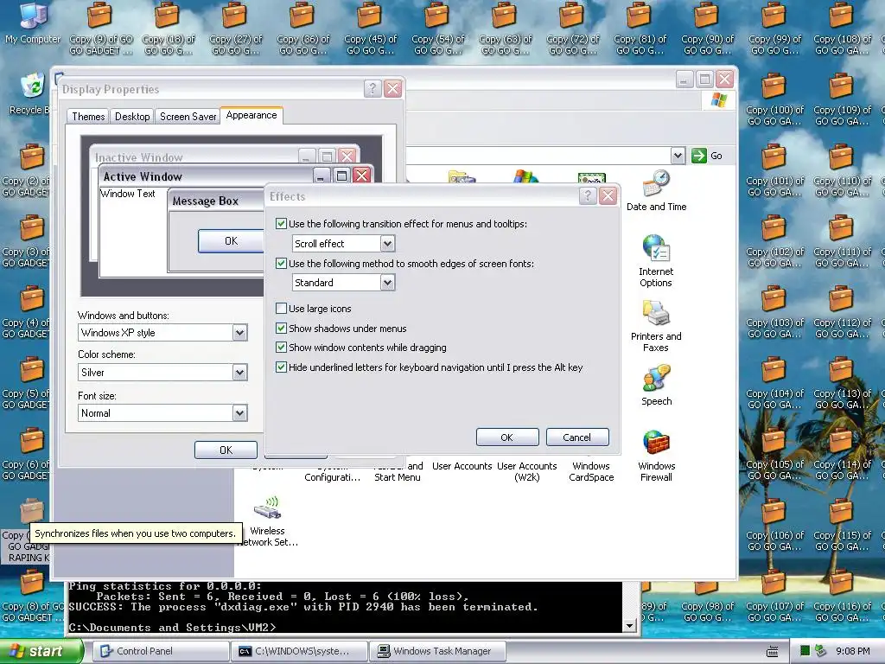This screenshot has height=664, width=885.
Task: Toggle the smooth edges of screen fonts checkbox
Action: click(x=281, y=263)
